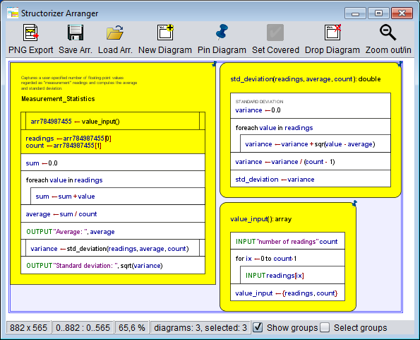
Task: Select the value_input(): array header
Action: click(261, 219)
